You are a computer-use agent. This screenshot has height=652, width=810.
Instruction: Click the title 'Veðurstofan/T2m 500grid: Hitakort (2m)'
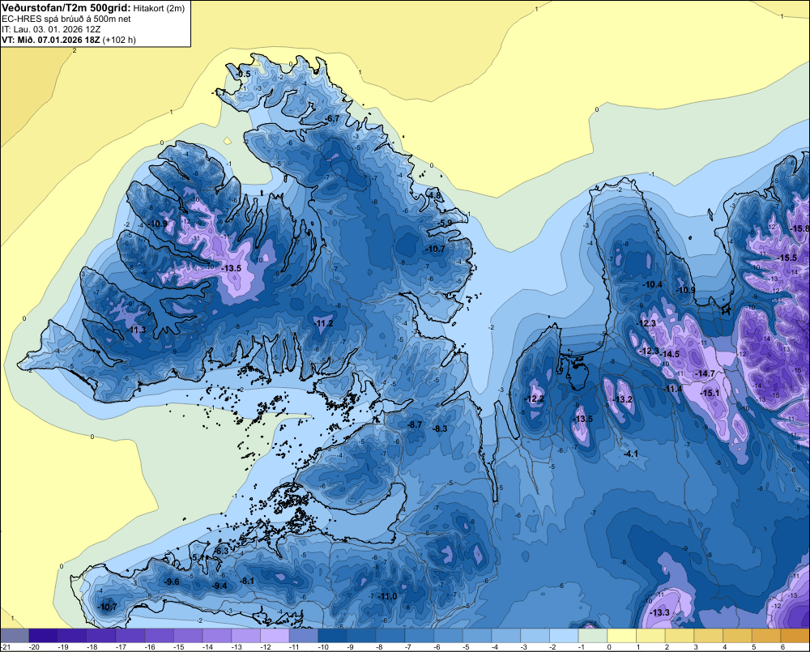point(93,8)
